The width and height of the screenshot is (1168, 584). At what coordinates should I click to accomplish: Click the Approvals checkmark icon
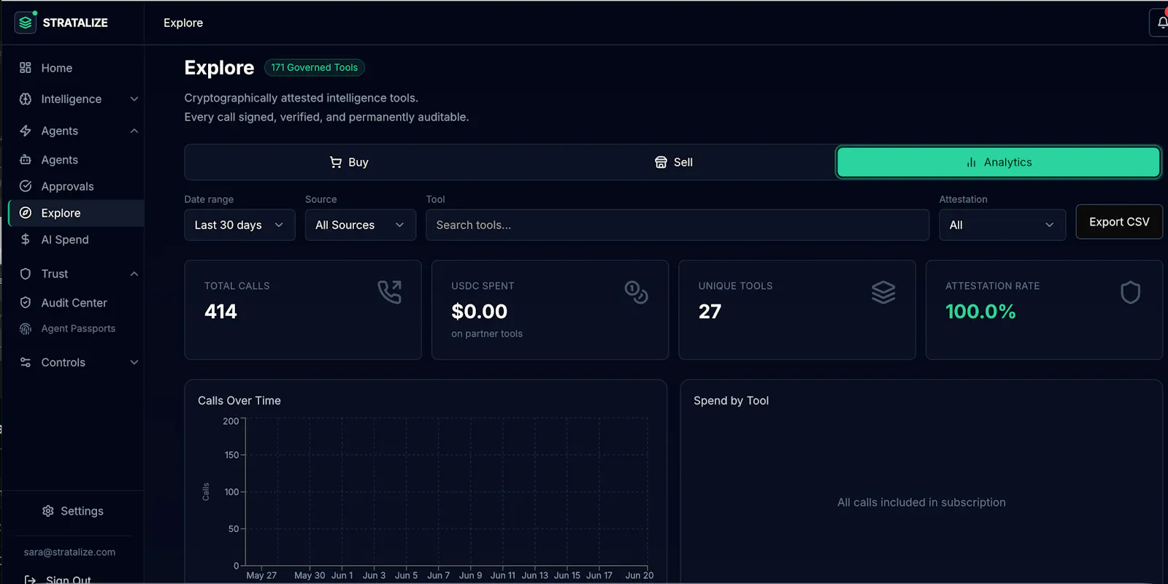click(26, 186)
